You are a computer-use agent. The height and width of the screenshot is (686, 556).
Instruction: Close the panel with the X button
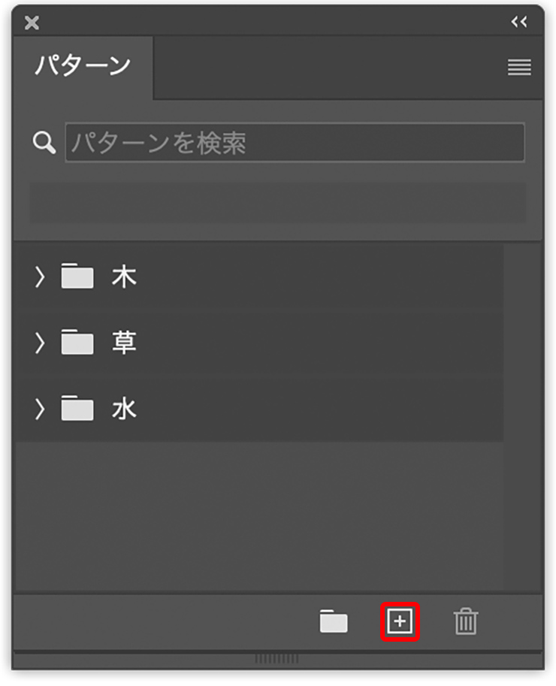click(x=32, y=23)
